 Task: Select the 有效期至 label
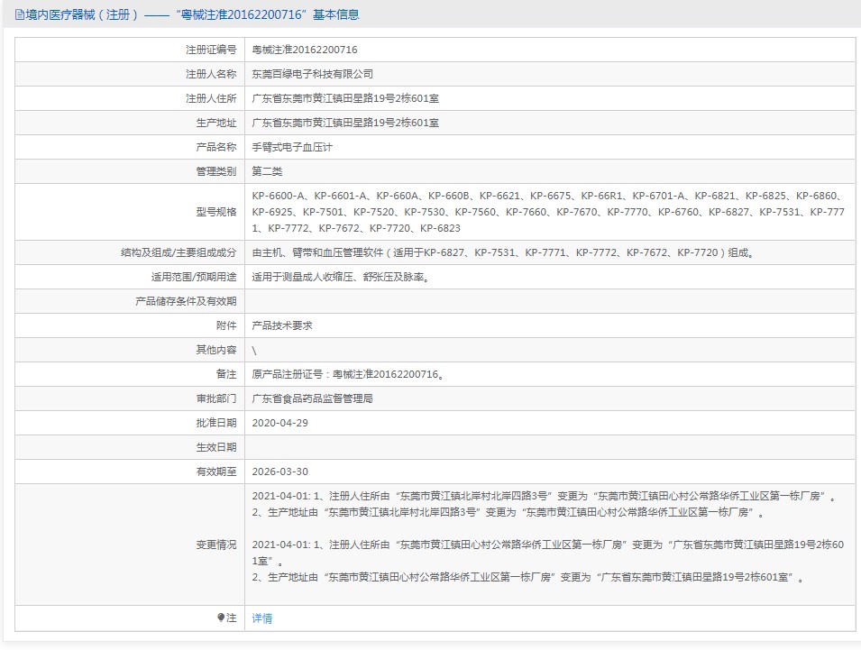coord(216,471)
